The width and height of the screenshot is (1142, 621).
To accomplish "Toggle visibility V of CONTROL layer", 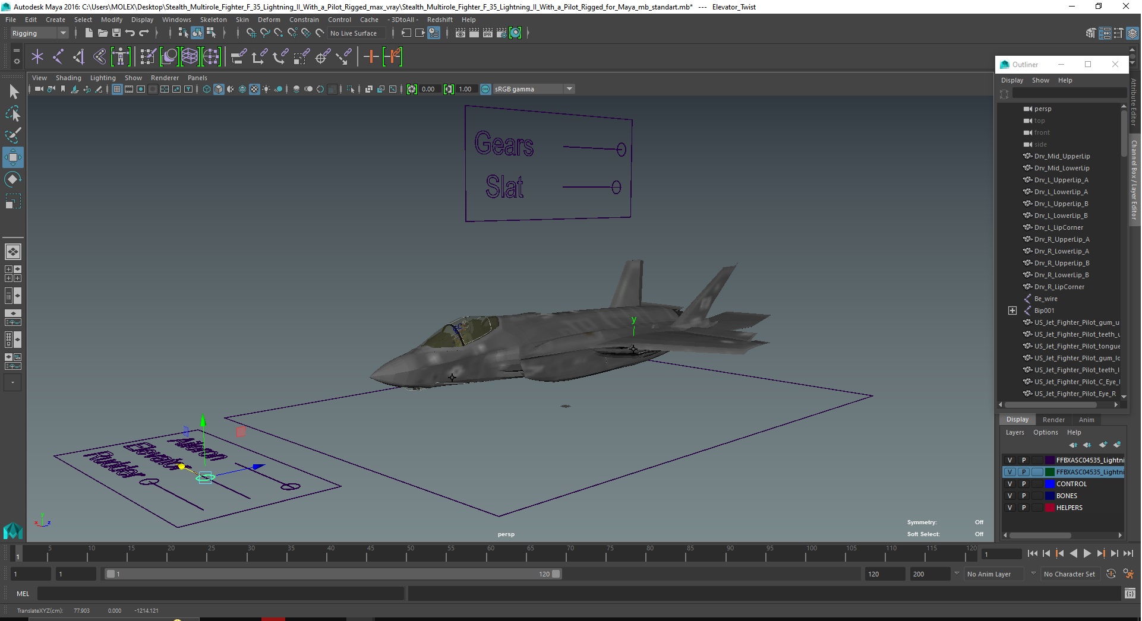I will (1009, 484).
